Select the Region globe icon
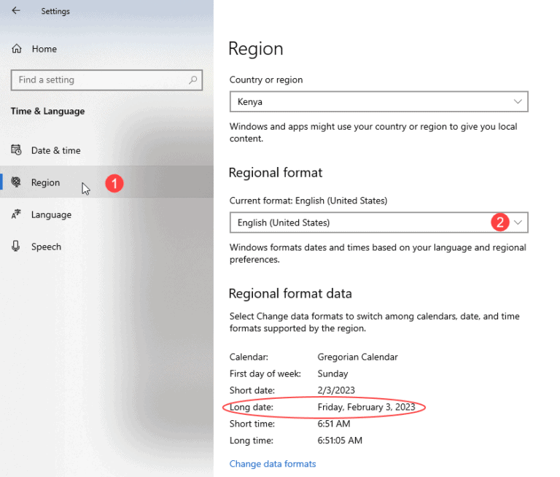 point(16,182)
